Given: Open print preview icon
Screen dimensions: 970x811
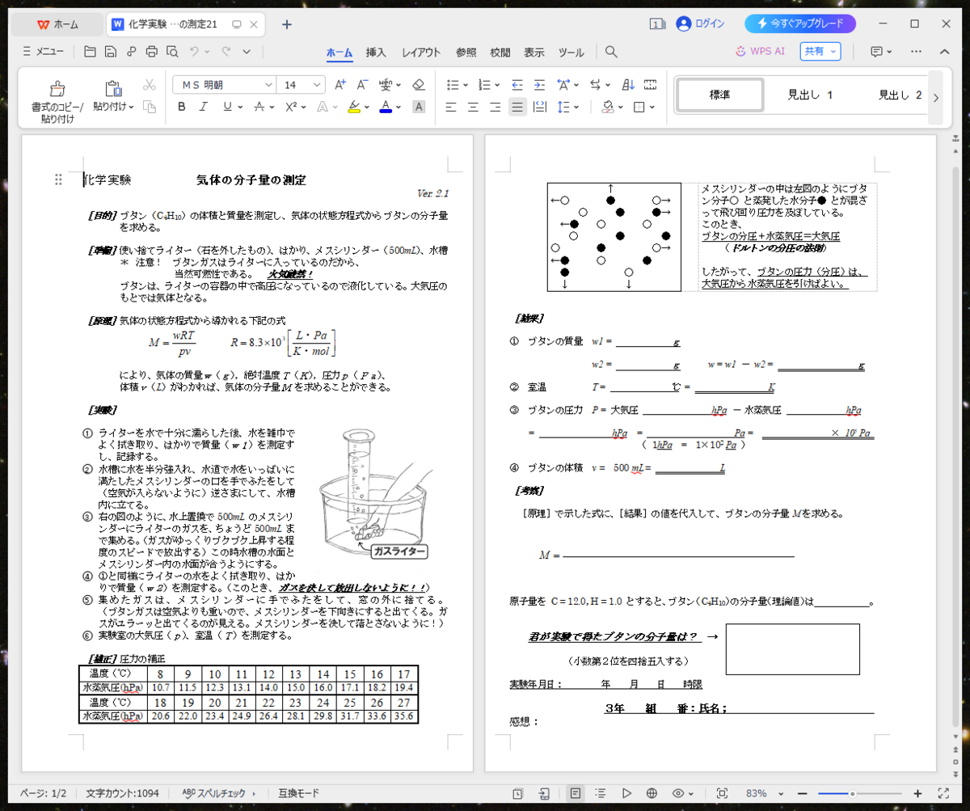Looking at the screenshot, I should [171, 52].
